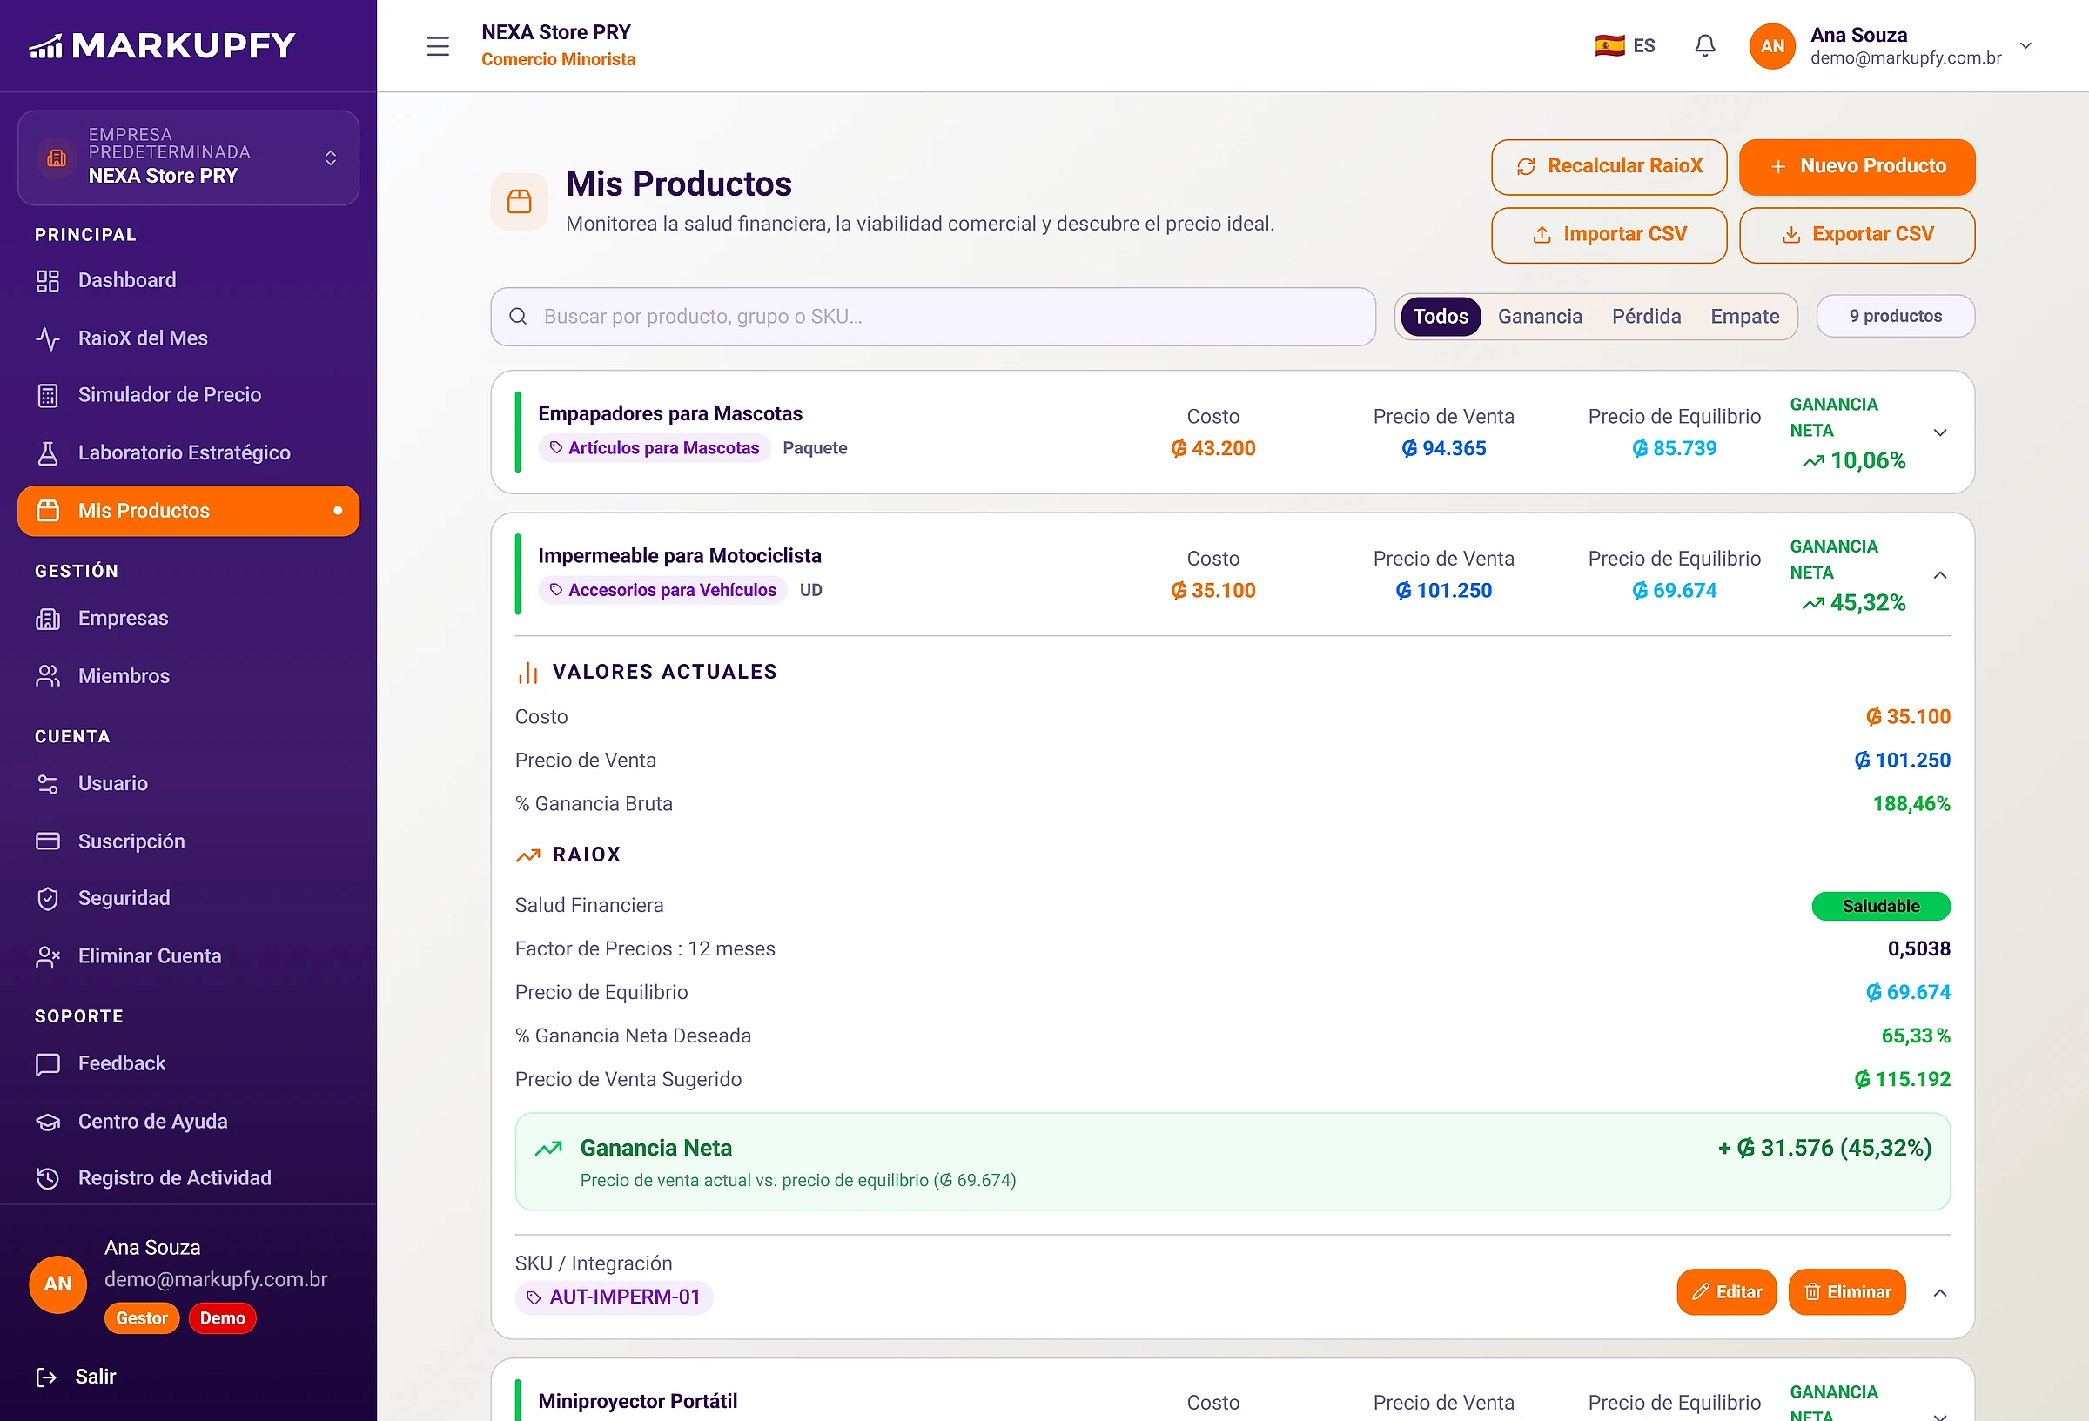The image size is (2089, 1421).
Task: Click the Feedback chat icon
Action: click(48, 1064)
